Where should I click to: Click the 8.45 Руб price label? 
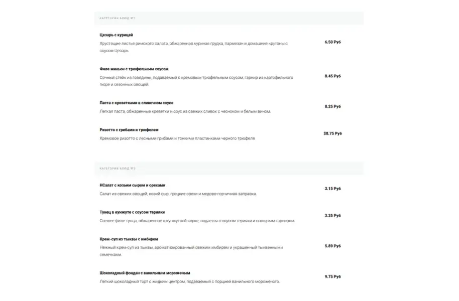pyautogui.click(x=332, y=76)
